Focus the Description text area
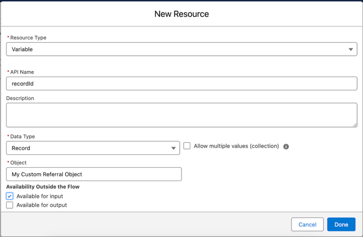The image size is (363, 237). 181,115
